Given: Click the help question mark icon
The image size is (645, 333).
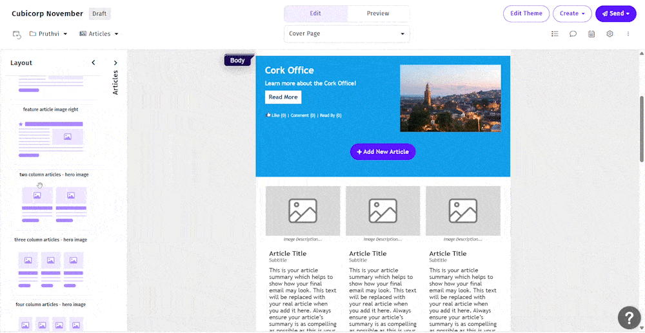Looking at the screenshot, I should [629, 318].
